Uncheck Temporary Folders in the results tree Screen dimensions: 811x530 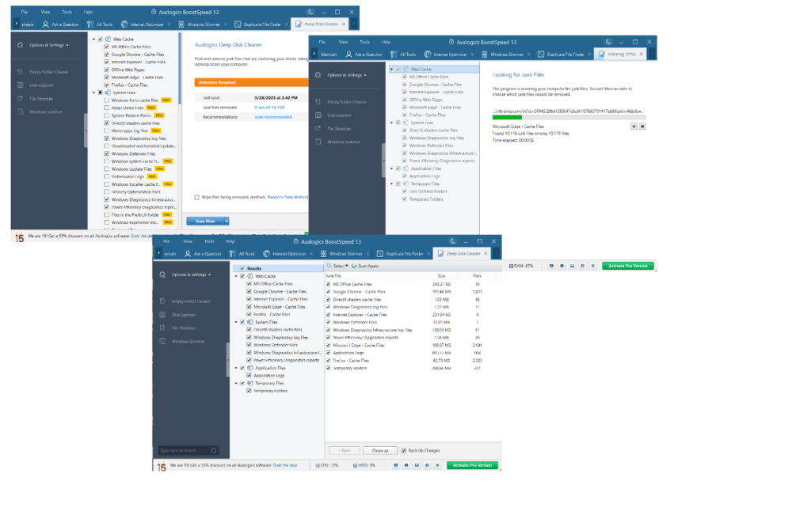(249, 391)
